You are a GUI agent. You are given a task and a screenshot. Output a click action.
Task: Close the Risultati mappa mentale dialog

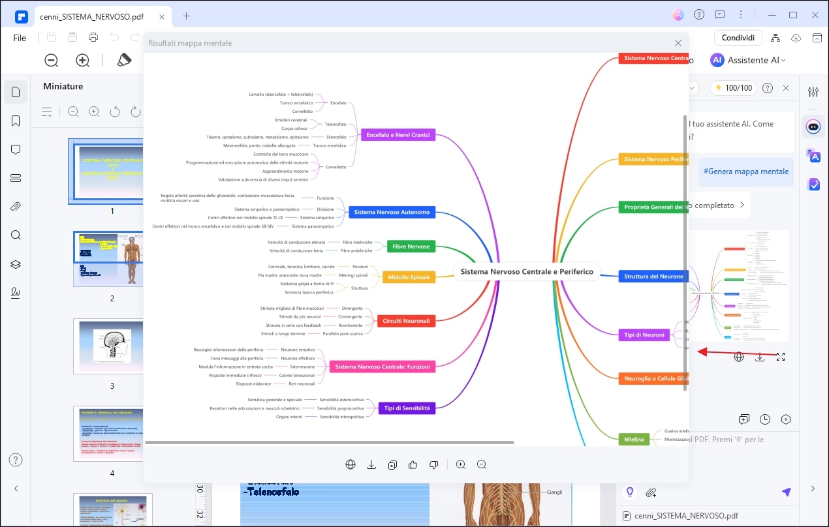click(678, 43)
